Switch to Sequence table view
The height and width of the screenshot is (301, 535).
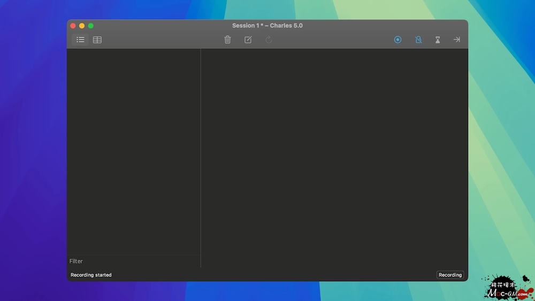(97, 40)
